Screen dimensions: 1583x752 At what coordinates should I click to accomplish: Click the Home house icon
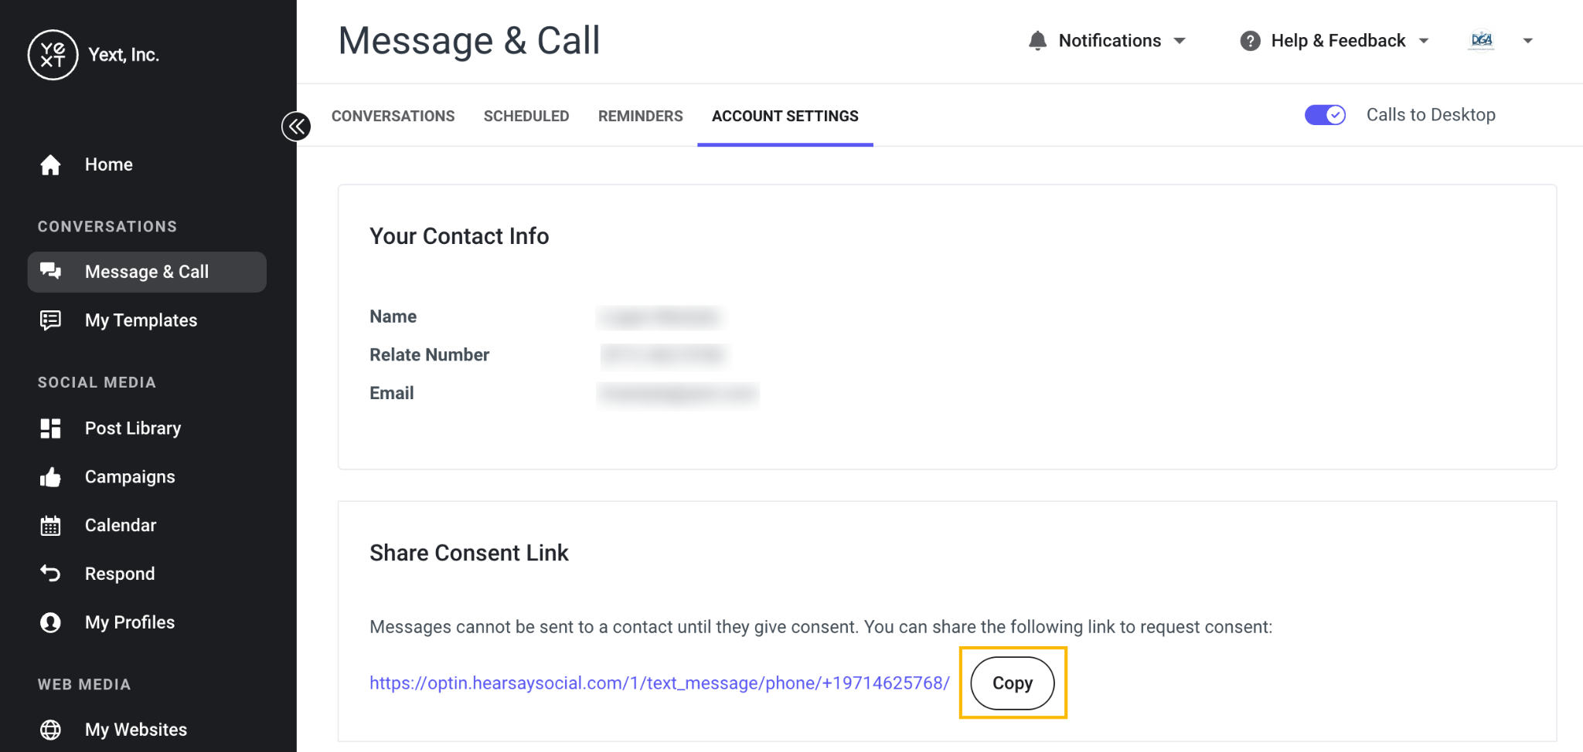coord(50,164)
